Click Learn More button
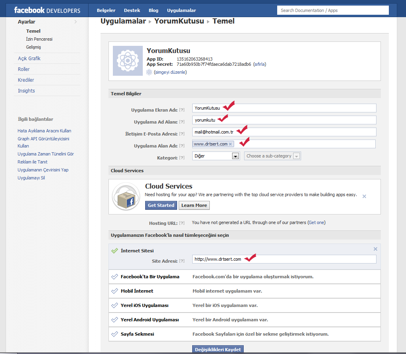This screenshot has width=406, height=354. [194, 205]
